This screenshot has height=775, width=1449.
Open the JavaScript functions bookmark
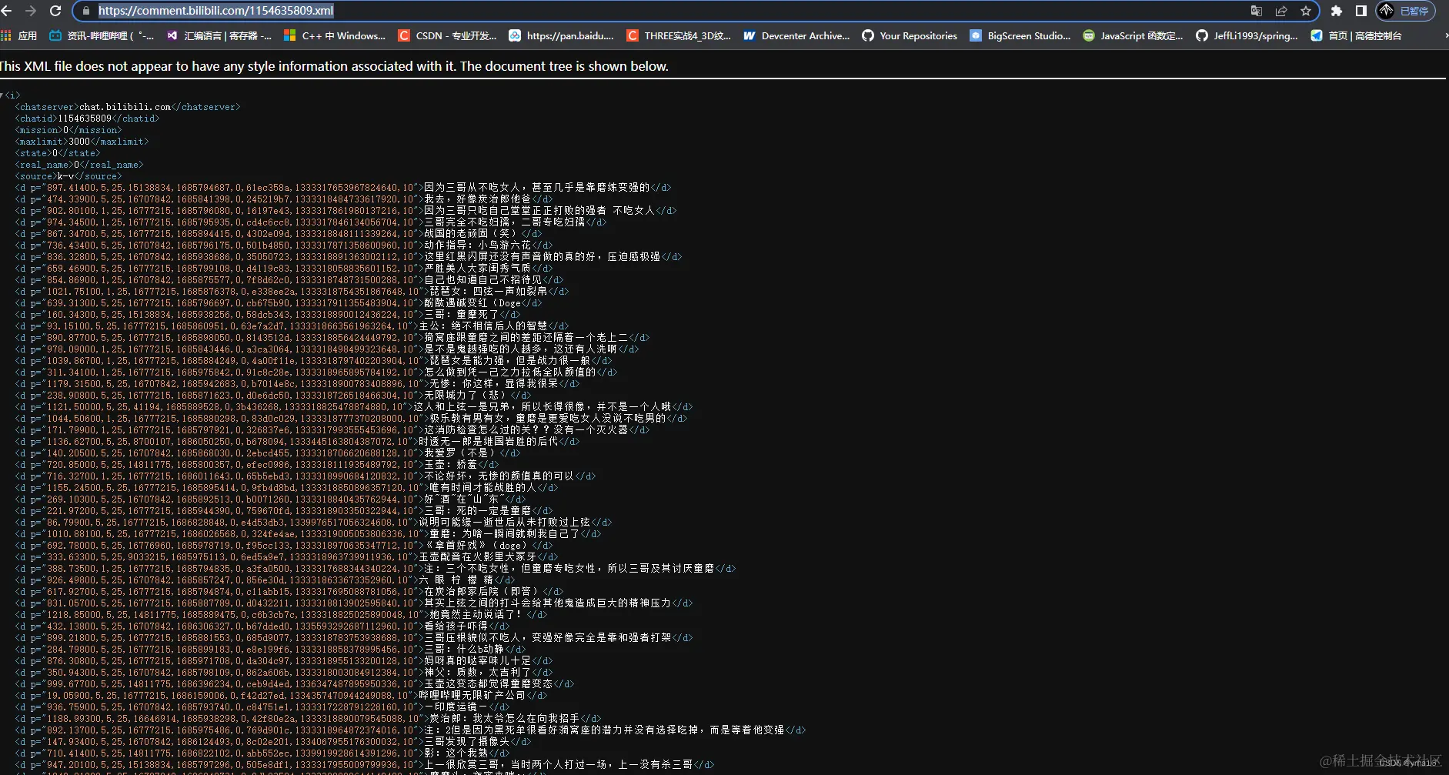(x=1133, y=35)
